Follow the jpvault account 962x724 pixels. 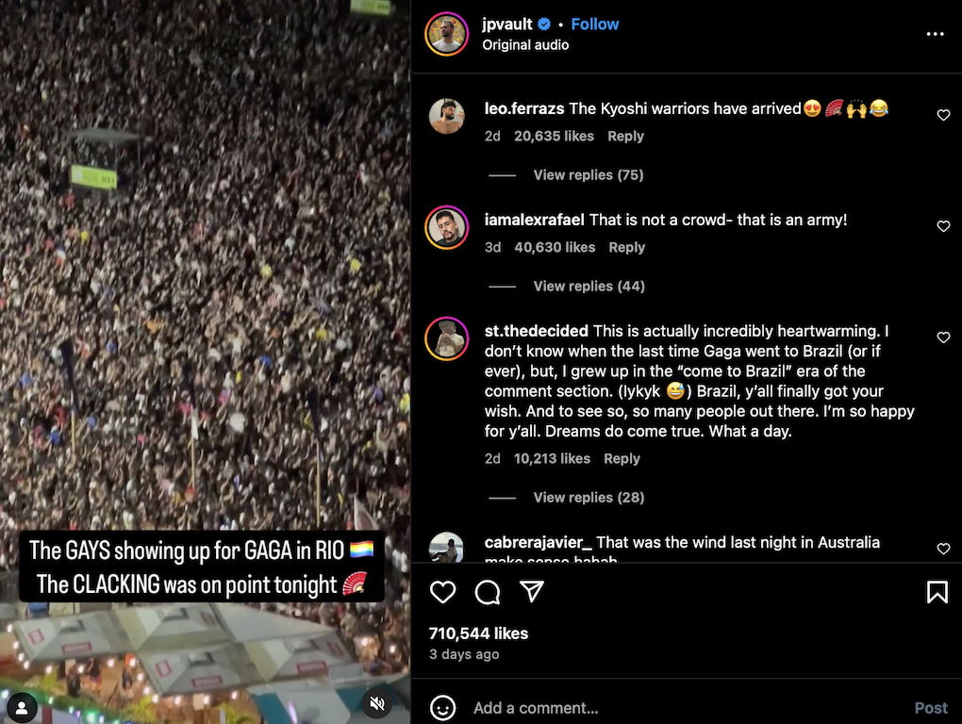595,25
